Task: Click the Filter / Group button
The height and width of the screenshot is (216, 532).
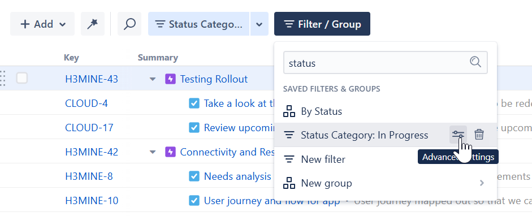Action: pos(322,24)
